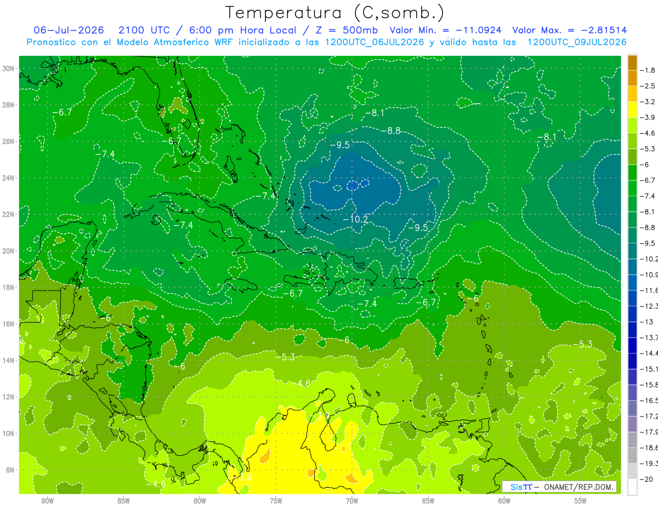Image resolution: width=658 pixels, height=508 pixels.
Task: Pick the white swatch below -20
Action: point(632,487)
